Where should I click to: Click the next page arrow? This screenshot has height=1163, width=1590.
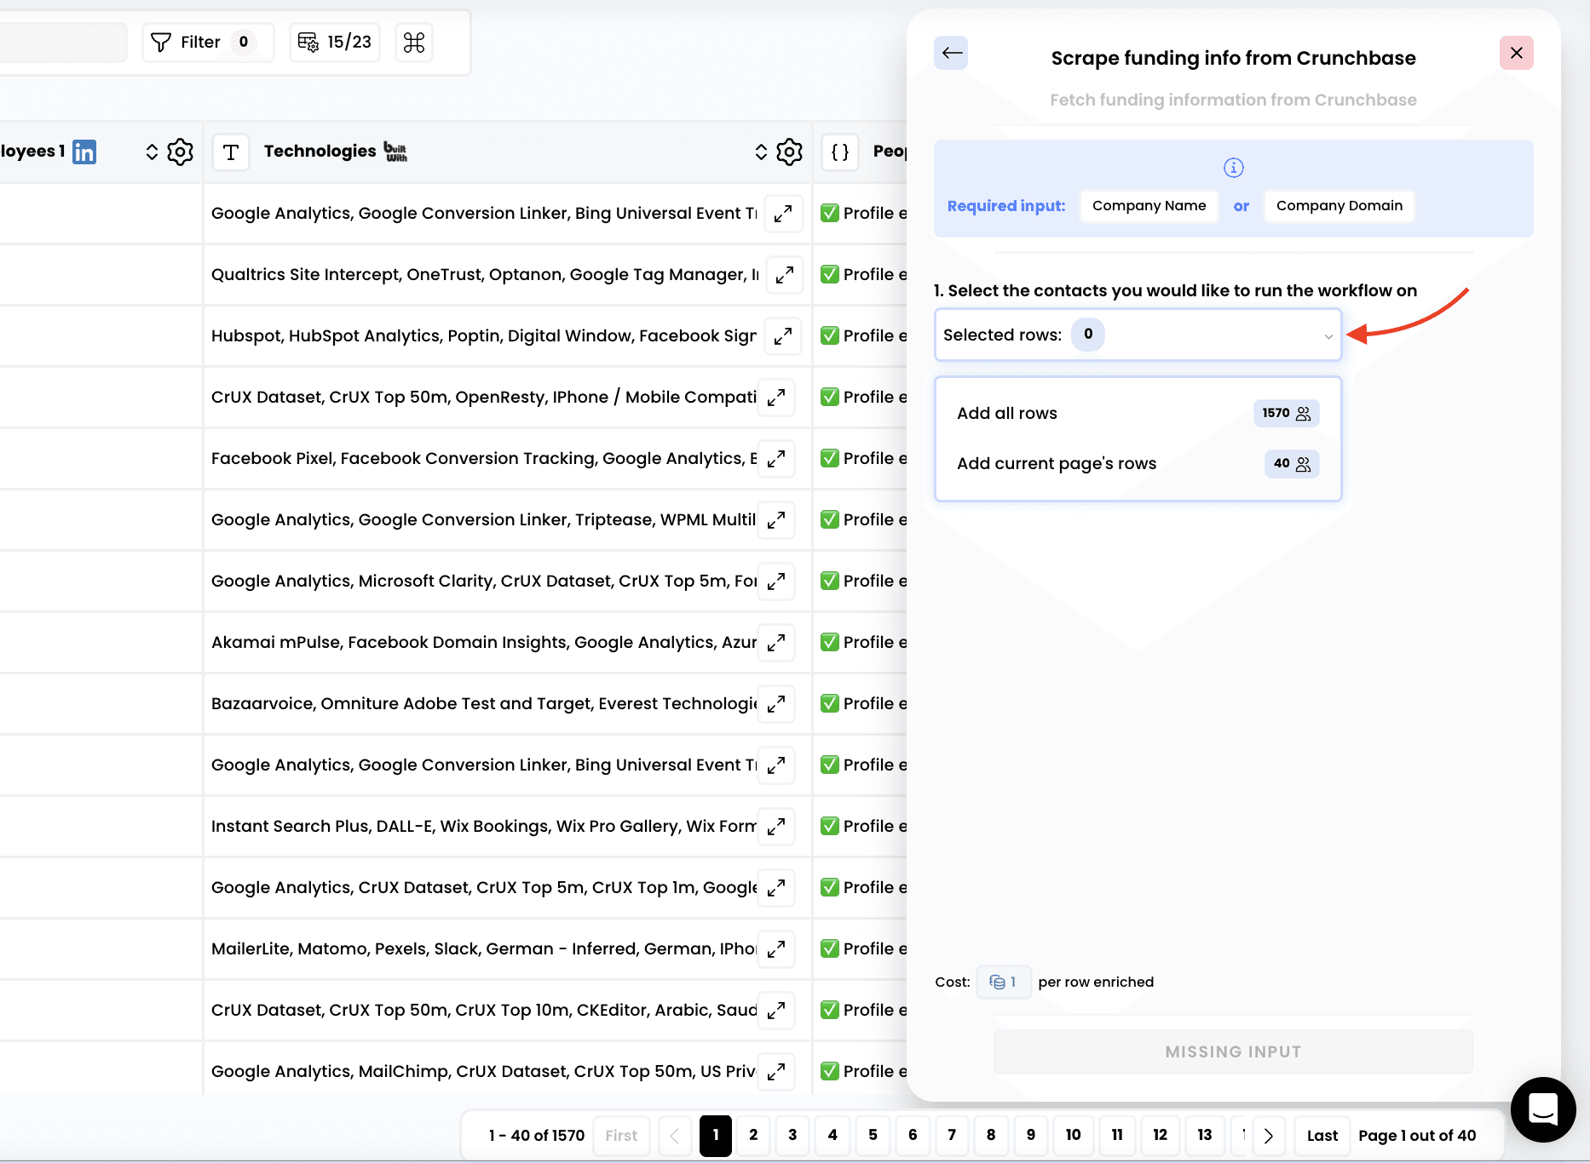(x=1268, y=1136)
